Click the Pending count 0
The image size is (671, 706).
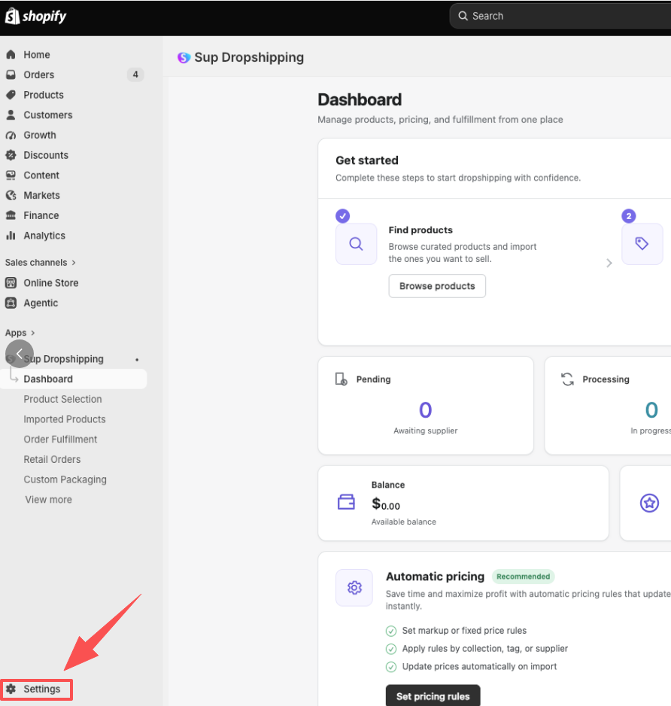pyautogui.click(x=425, y=410)
